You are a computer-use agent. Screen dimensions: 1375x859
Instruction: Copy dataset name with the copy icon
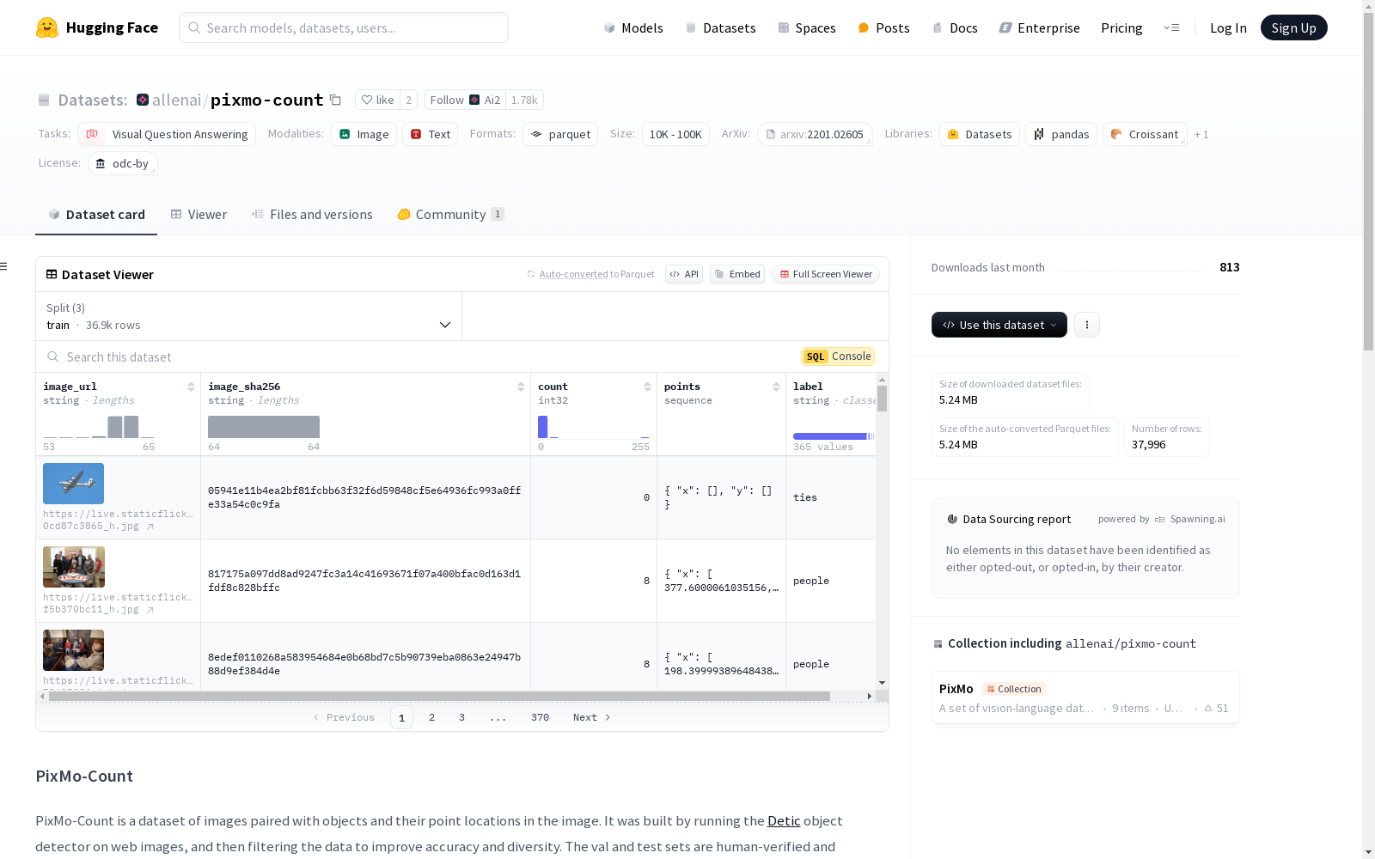335,101
